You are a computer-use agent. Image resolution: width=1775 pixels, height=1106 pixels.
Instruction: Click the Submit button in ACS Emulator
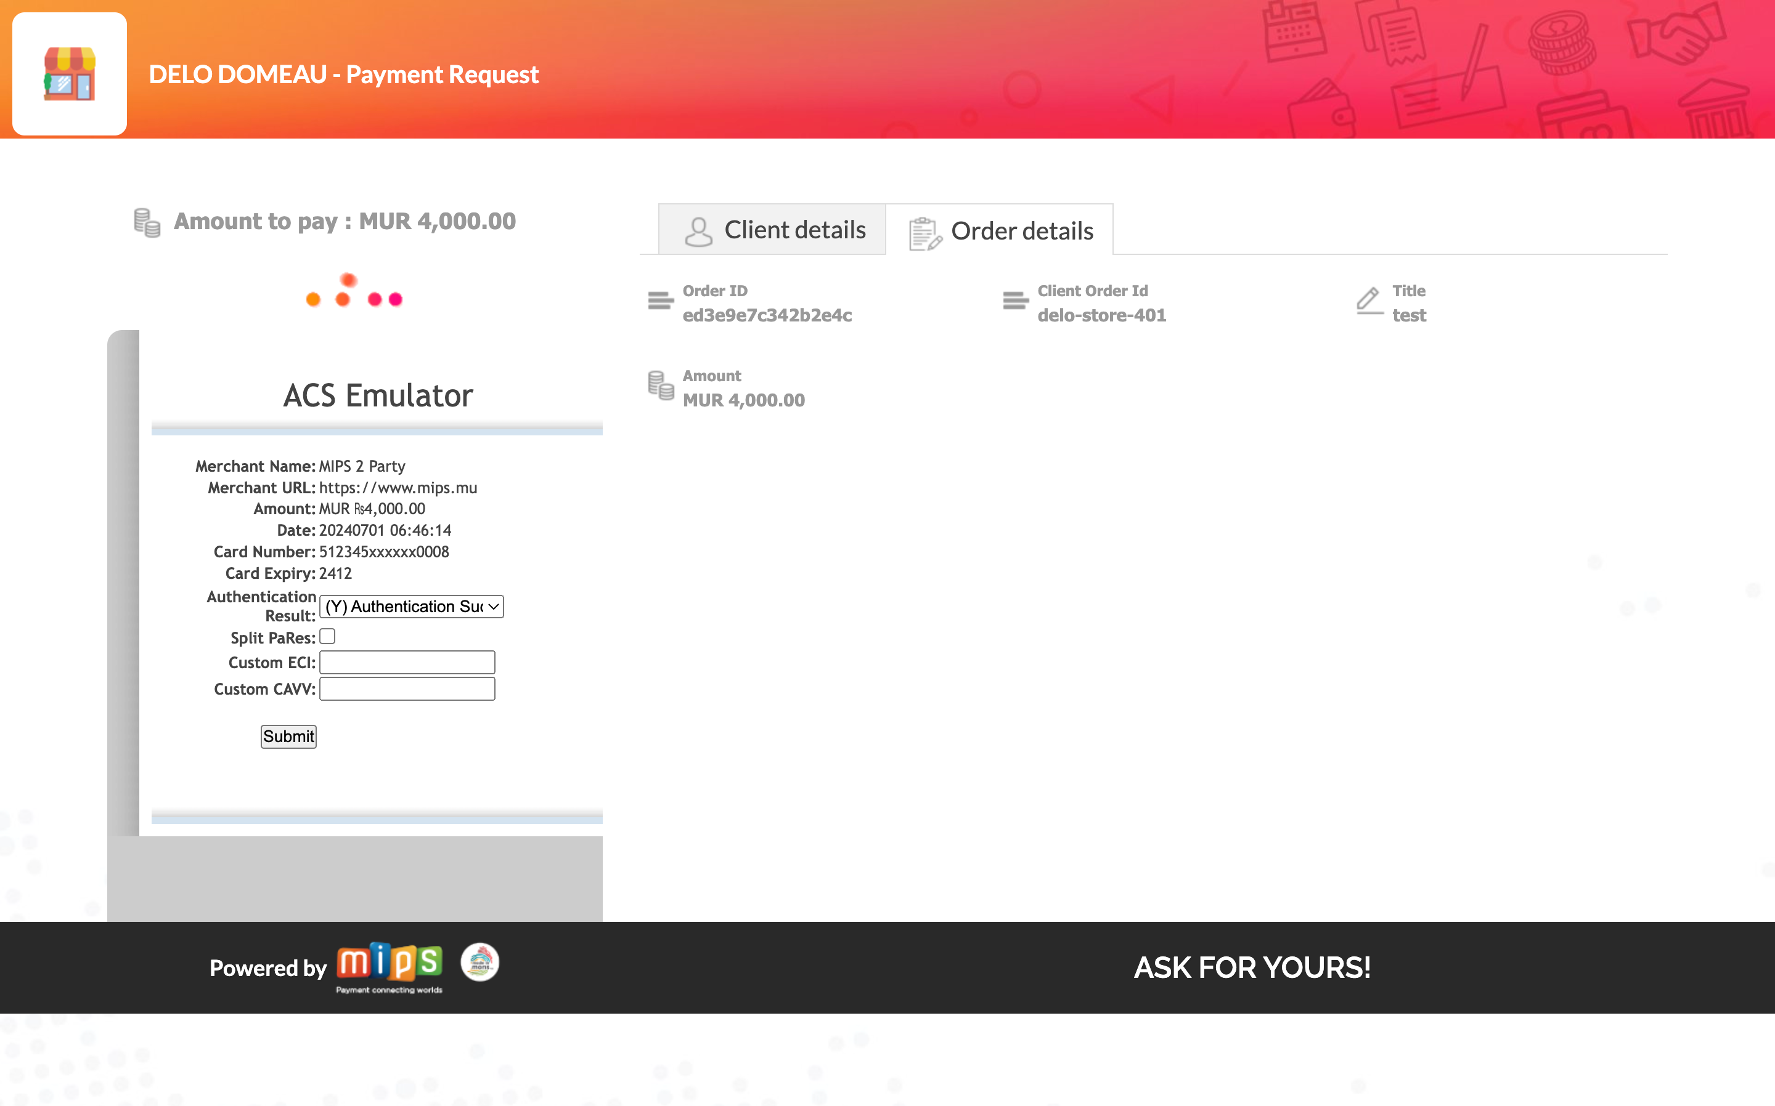point(288,736)
